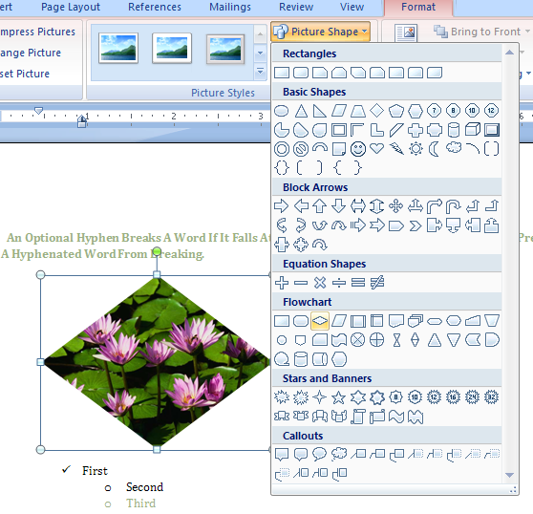Click the shape gallery scroll-down arrow
Screen dimensions: 533x514
click(509, 475)
